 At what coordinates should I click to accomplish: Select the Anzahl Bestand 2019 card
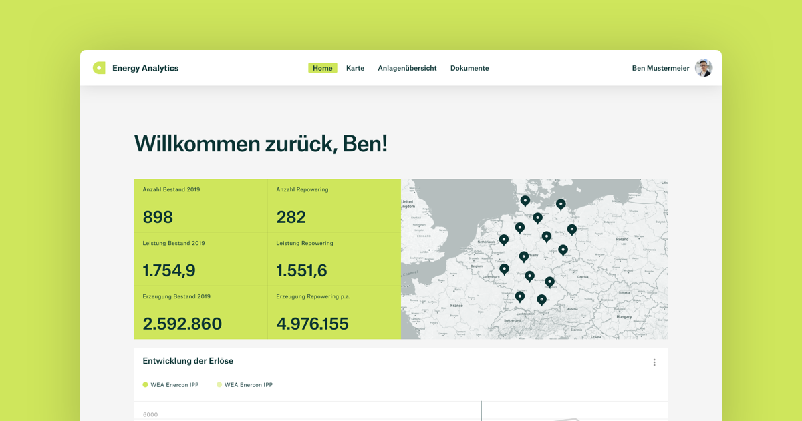pos(200,205)
